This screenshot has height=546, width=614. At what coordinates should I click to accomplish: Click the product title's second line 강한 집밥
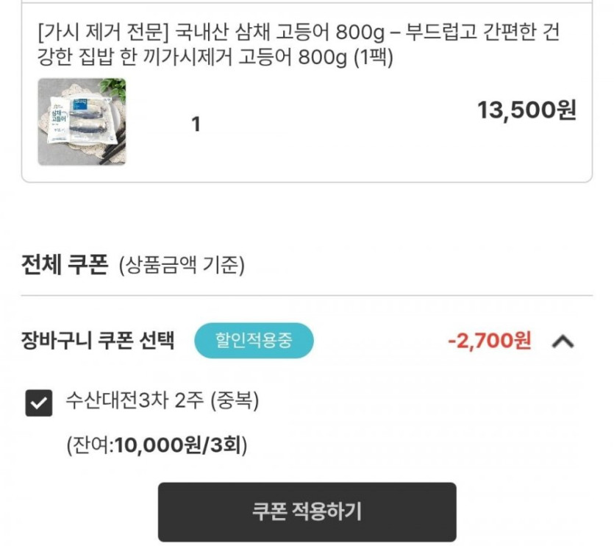point(81,59)
